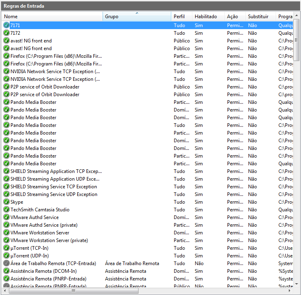Sort rules by the Nome column header
Screen dimensions: 301x295
(52, 17)
